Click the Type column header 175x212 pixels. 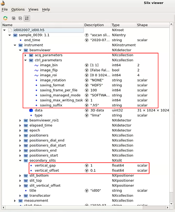pos(124,25)
